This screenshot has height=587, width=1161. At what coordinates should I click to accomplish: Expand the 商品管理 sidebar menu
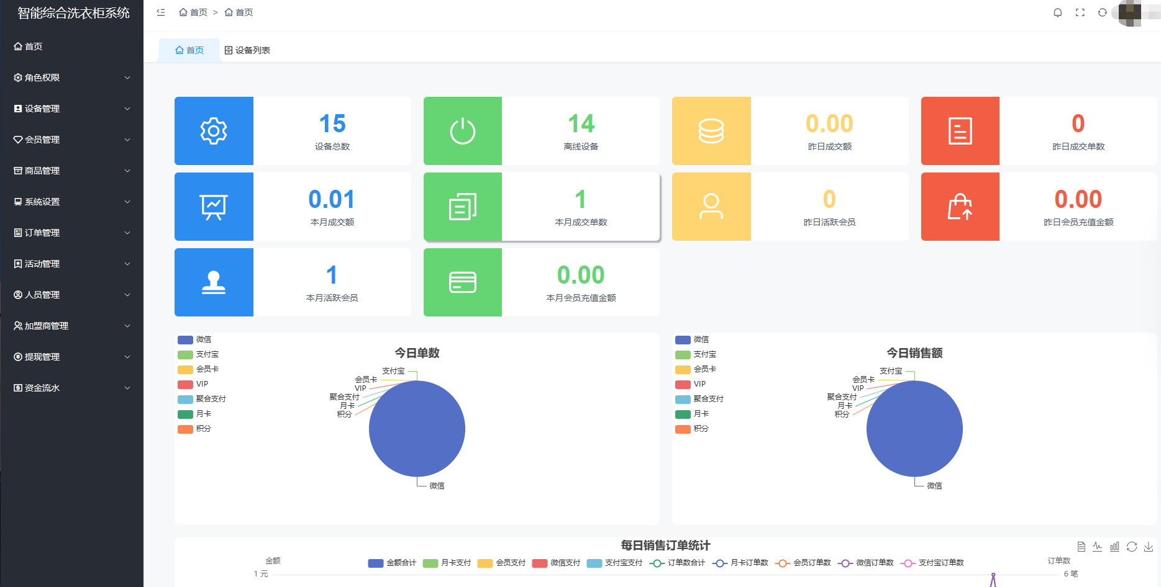[71, 171]
